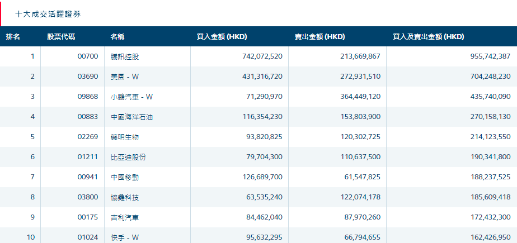The height and width of the screenshot is (243, 517).
Task: Click sell amount 61,547,825
Action: coord(362,177)
